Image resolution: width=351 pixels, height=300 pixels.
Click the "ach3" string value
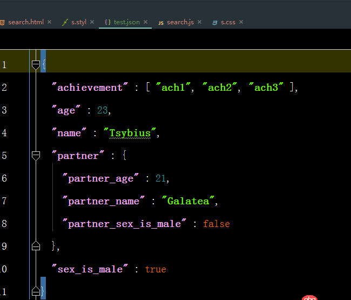tap(266, 88)
